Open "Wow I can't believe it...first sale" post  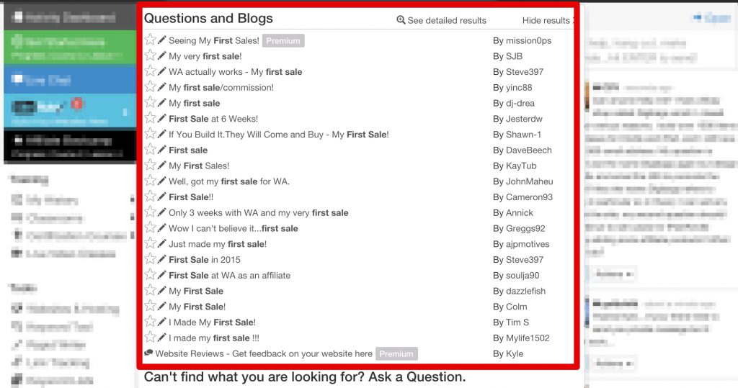pyautogui.click(x=234, y=229)
